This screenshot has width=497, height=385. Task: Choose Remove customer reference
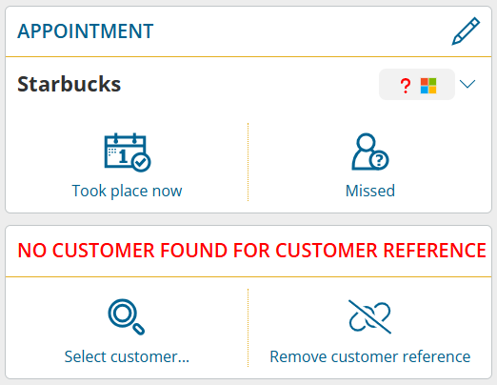(x=370, y=356)
